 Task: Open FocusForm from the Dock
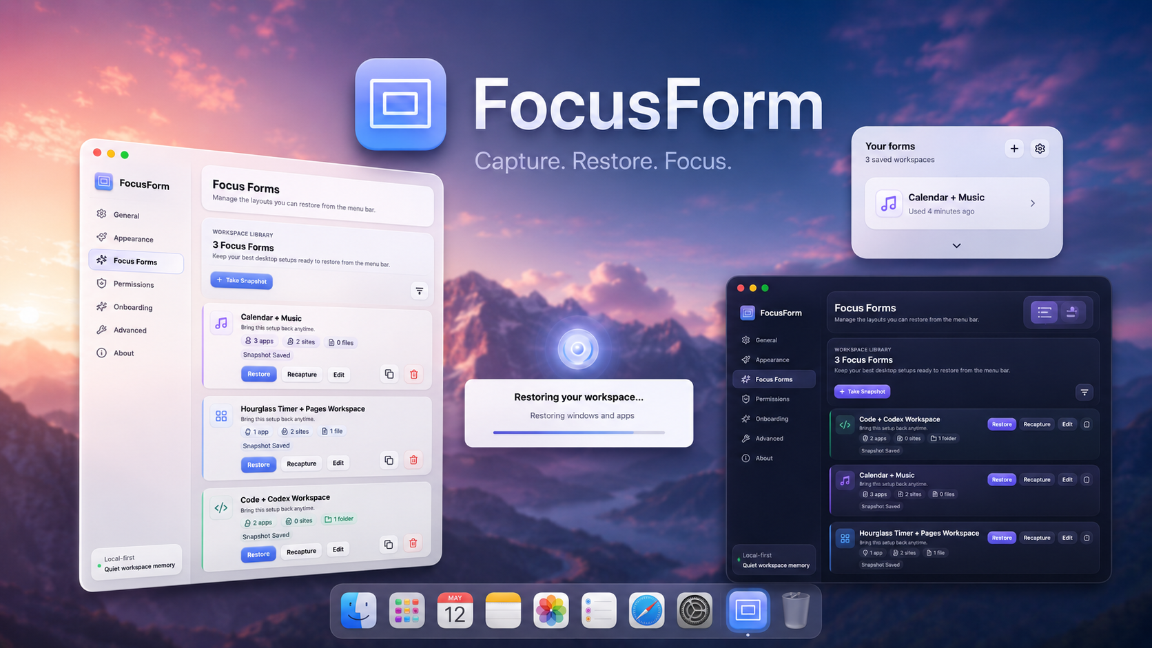748,610
